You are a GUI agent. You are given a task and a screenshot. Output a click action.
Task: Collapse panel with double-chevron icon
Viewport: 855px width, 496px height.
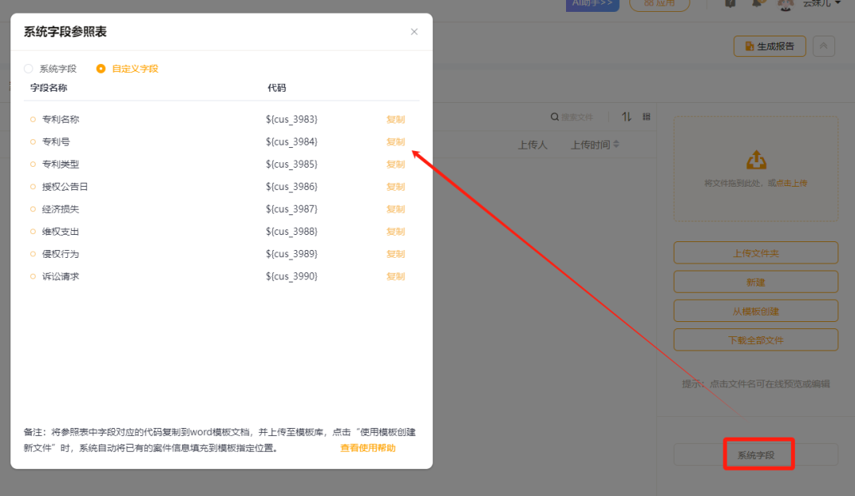pyautogui.click(x=823, y=46)
